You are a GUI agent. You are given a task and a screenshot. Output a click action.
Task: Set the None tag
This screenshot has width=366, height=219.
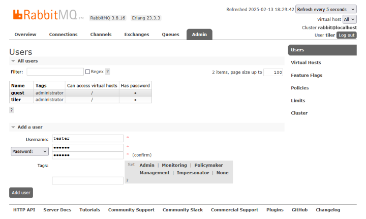tap(223, 173)
